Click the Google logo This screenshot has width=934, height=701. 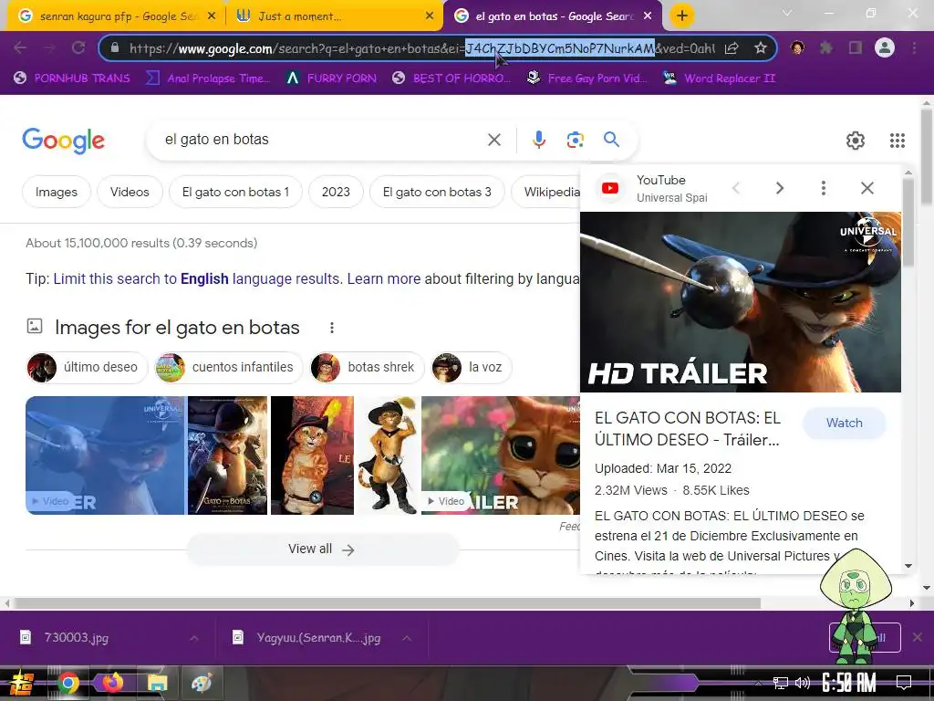[x=63, y=141]
